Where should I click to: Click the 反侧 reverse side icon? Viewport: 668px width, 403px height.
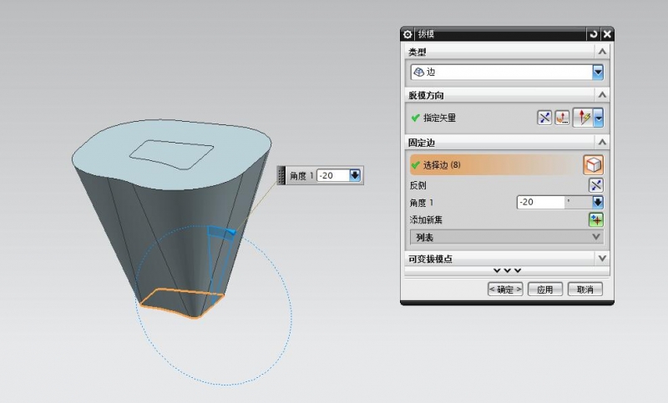[x=596, y=185]
